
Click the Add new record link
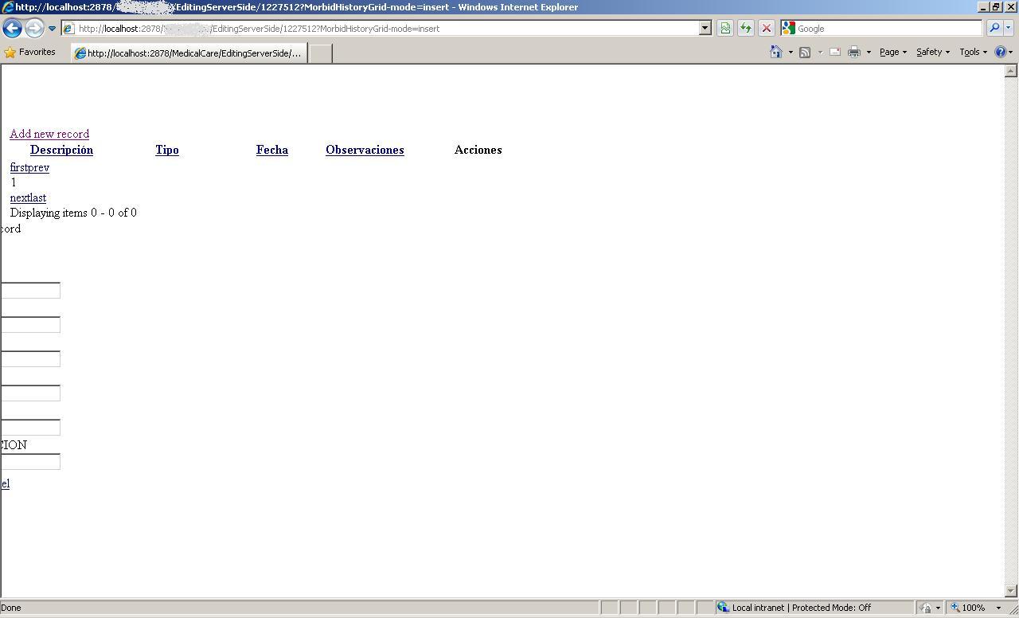tap(49, 134)
